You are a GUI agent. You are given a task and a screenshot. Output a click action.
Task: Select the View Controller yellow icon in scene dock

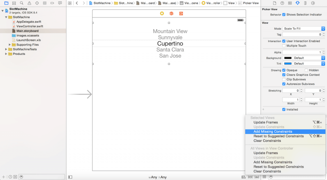click(162, 13)
